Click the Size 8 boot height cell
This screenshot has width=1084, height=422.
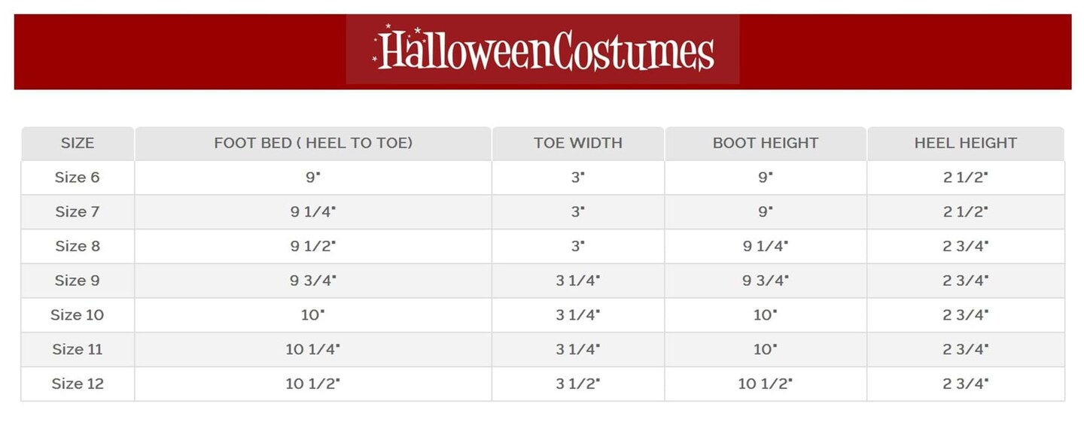pyautogui.click(x=766, y=246)
